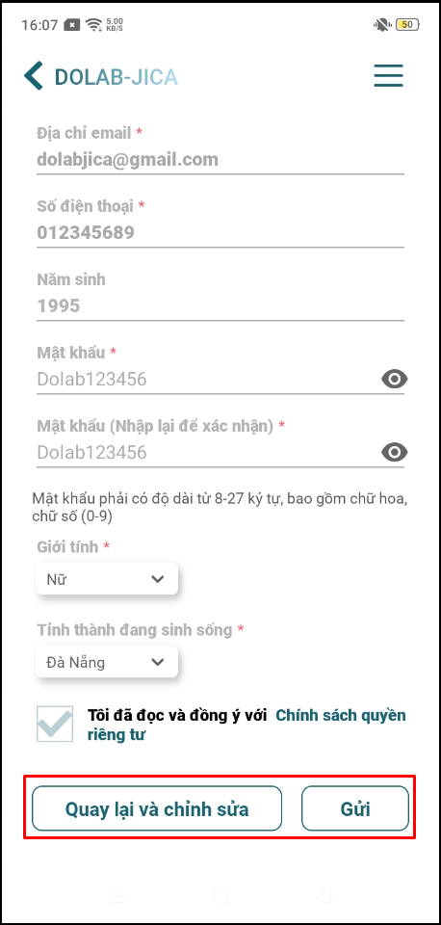441x925 pixels.
Task: Open the hamburger menu
Action: click(x=389, y=75)
